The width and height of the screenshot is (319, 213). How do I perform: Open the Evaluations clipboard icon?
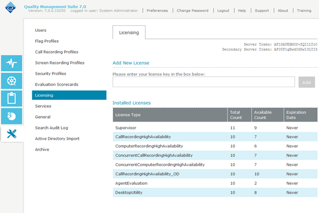(x=12, y=98)
